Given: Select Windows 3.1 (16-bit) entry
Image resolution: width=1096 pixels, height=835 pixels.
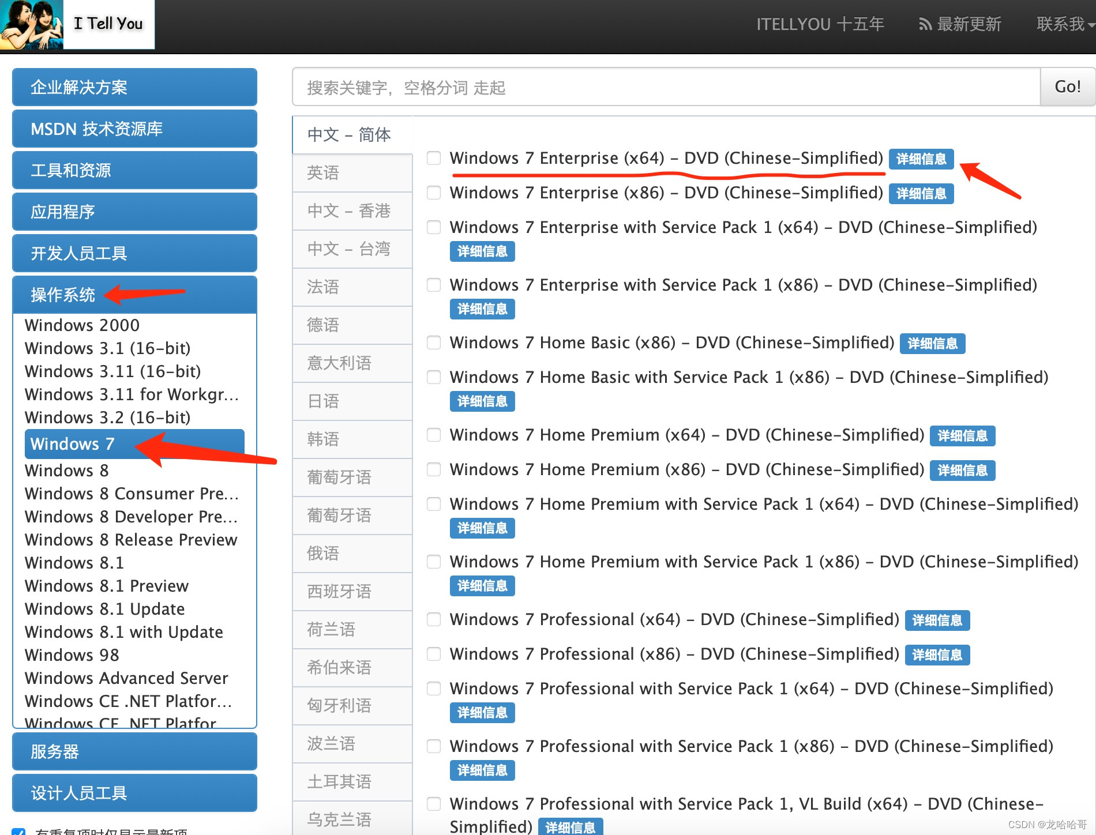Looking at the screenshot, I should click(x=107, y=348).
